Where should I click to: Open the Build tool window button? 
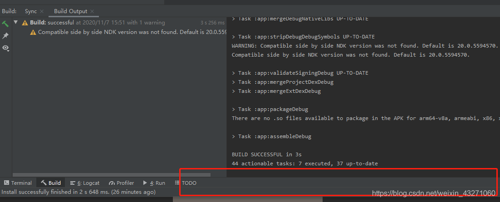tap(51, 183)
